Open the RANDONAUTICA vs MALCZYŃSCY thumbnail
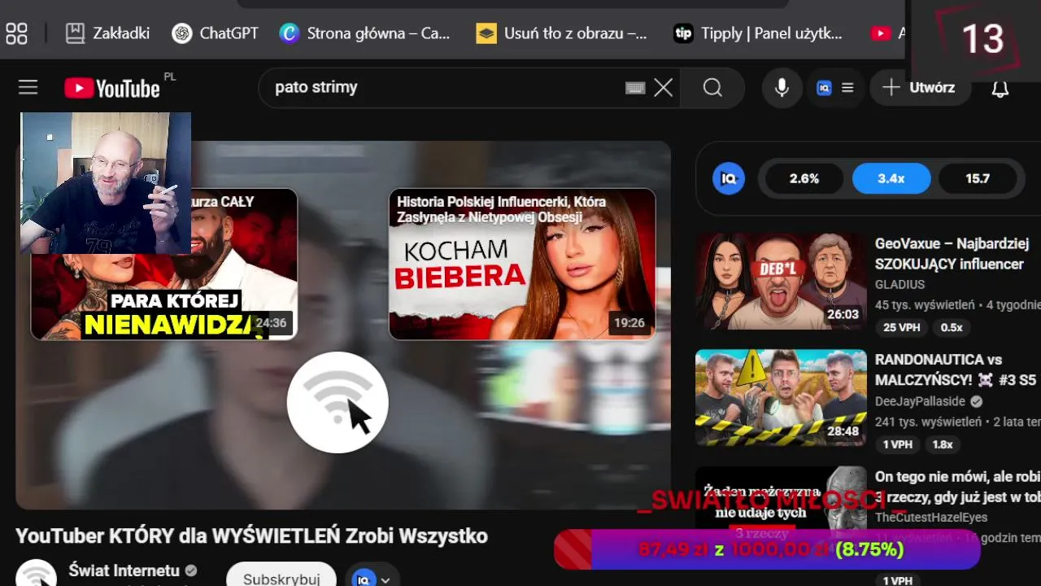 [x=781, y=397]
